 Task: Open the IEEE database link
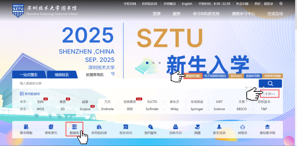coord(130,109)
